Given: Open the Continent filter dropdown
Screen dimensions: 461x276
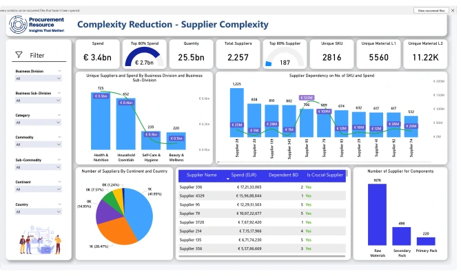Looking at the screenshot, I should (38, 189).
